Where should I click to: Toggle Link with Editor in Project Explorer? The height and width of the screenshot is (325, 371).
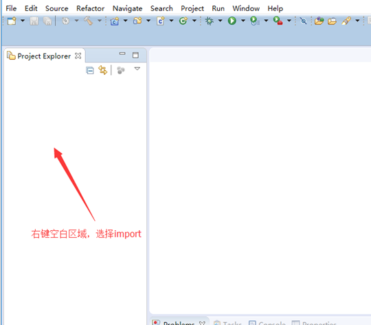[103, 70]
